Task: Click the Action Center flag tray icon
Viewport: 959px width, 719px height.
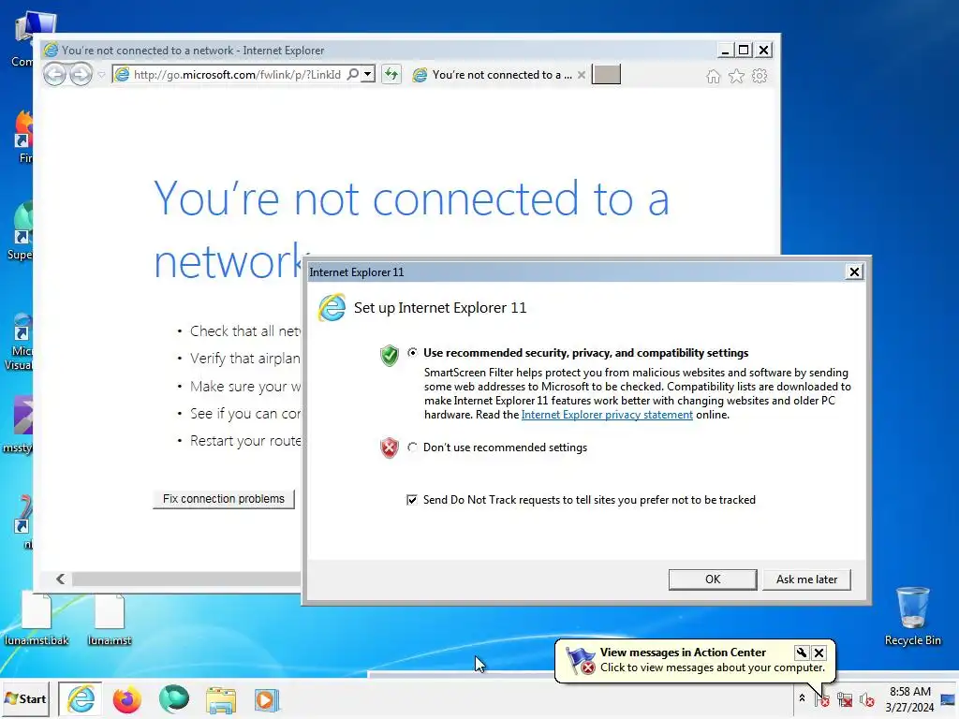Action: (822, 698)
